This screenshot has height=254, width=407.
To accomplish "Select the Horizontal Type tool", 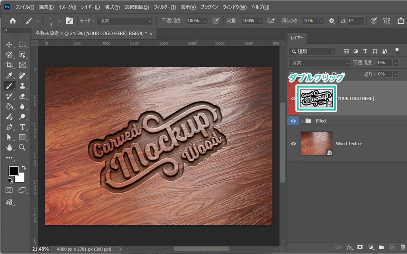I will (x=22, y=127).
